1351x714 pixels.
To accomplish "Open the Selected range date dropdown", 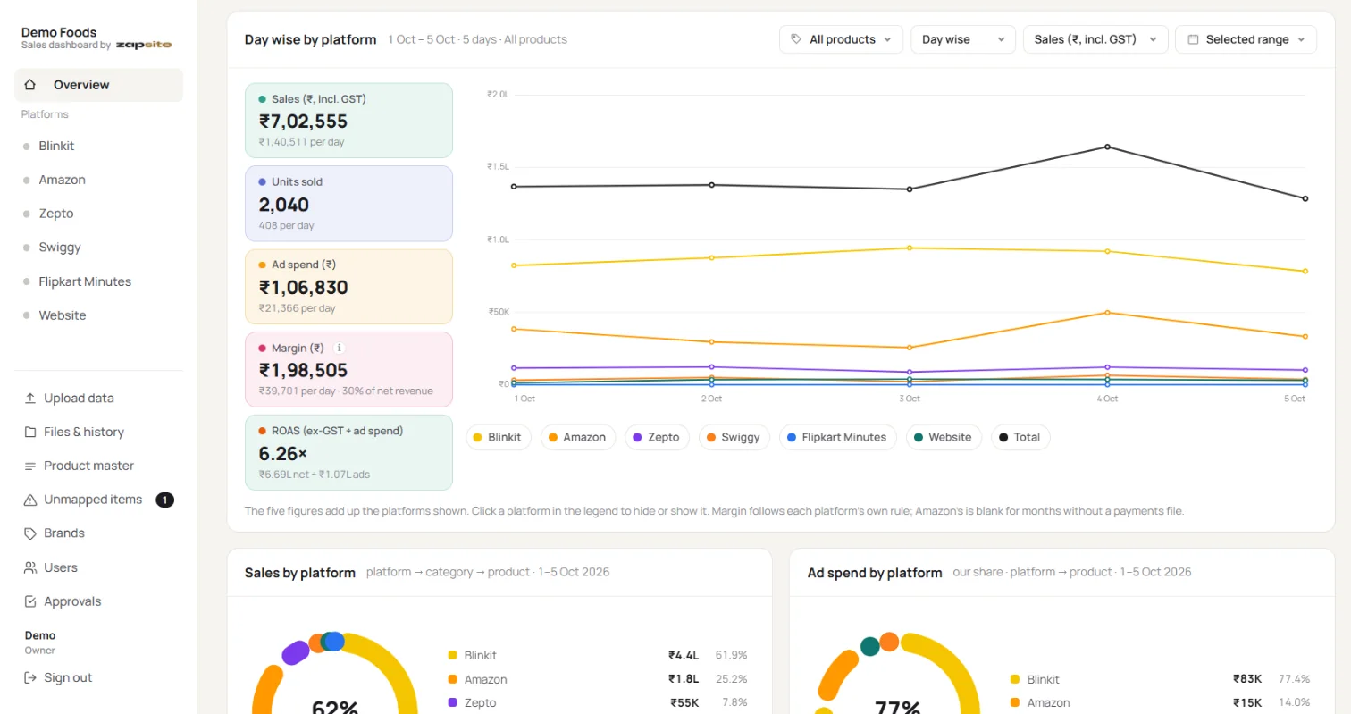I will pos(1246,39).
